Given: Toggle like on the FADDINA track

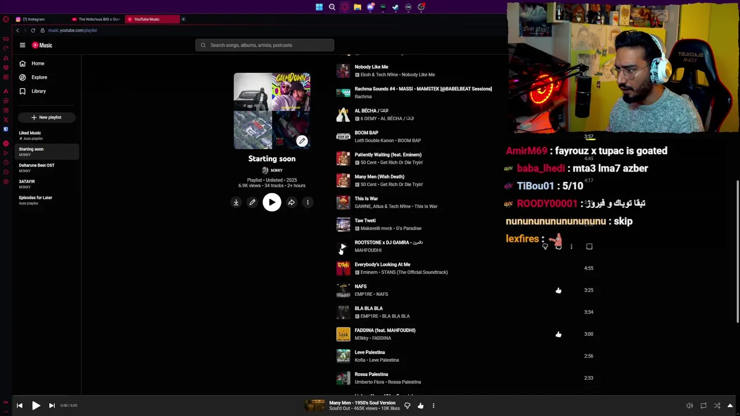Looking at the screenshot, I should (x=558, y=335).
